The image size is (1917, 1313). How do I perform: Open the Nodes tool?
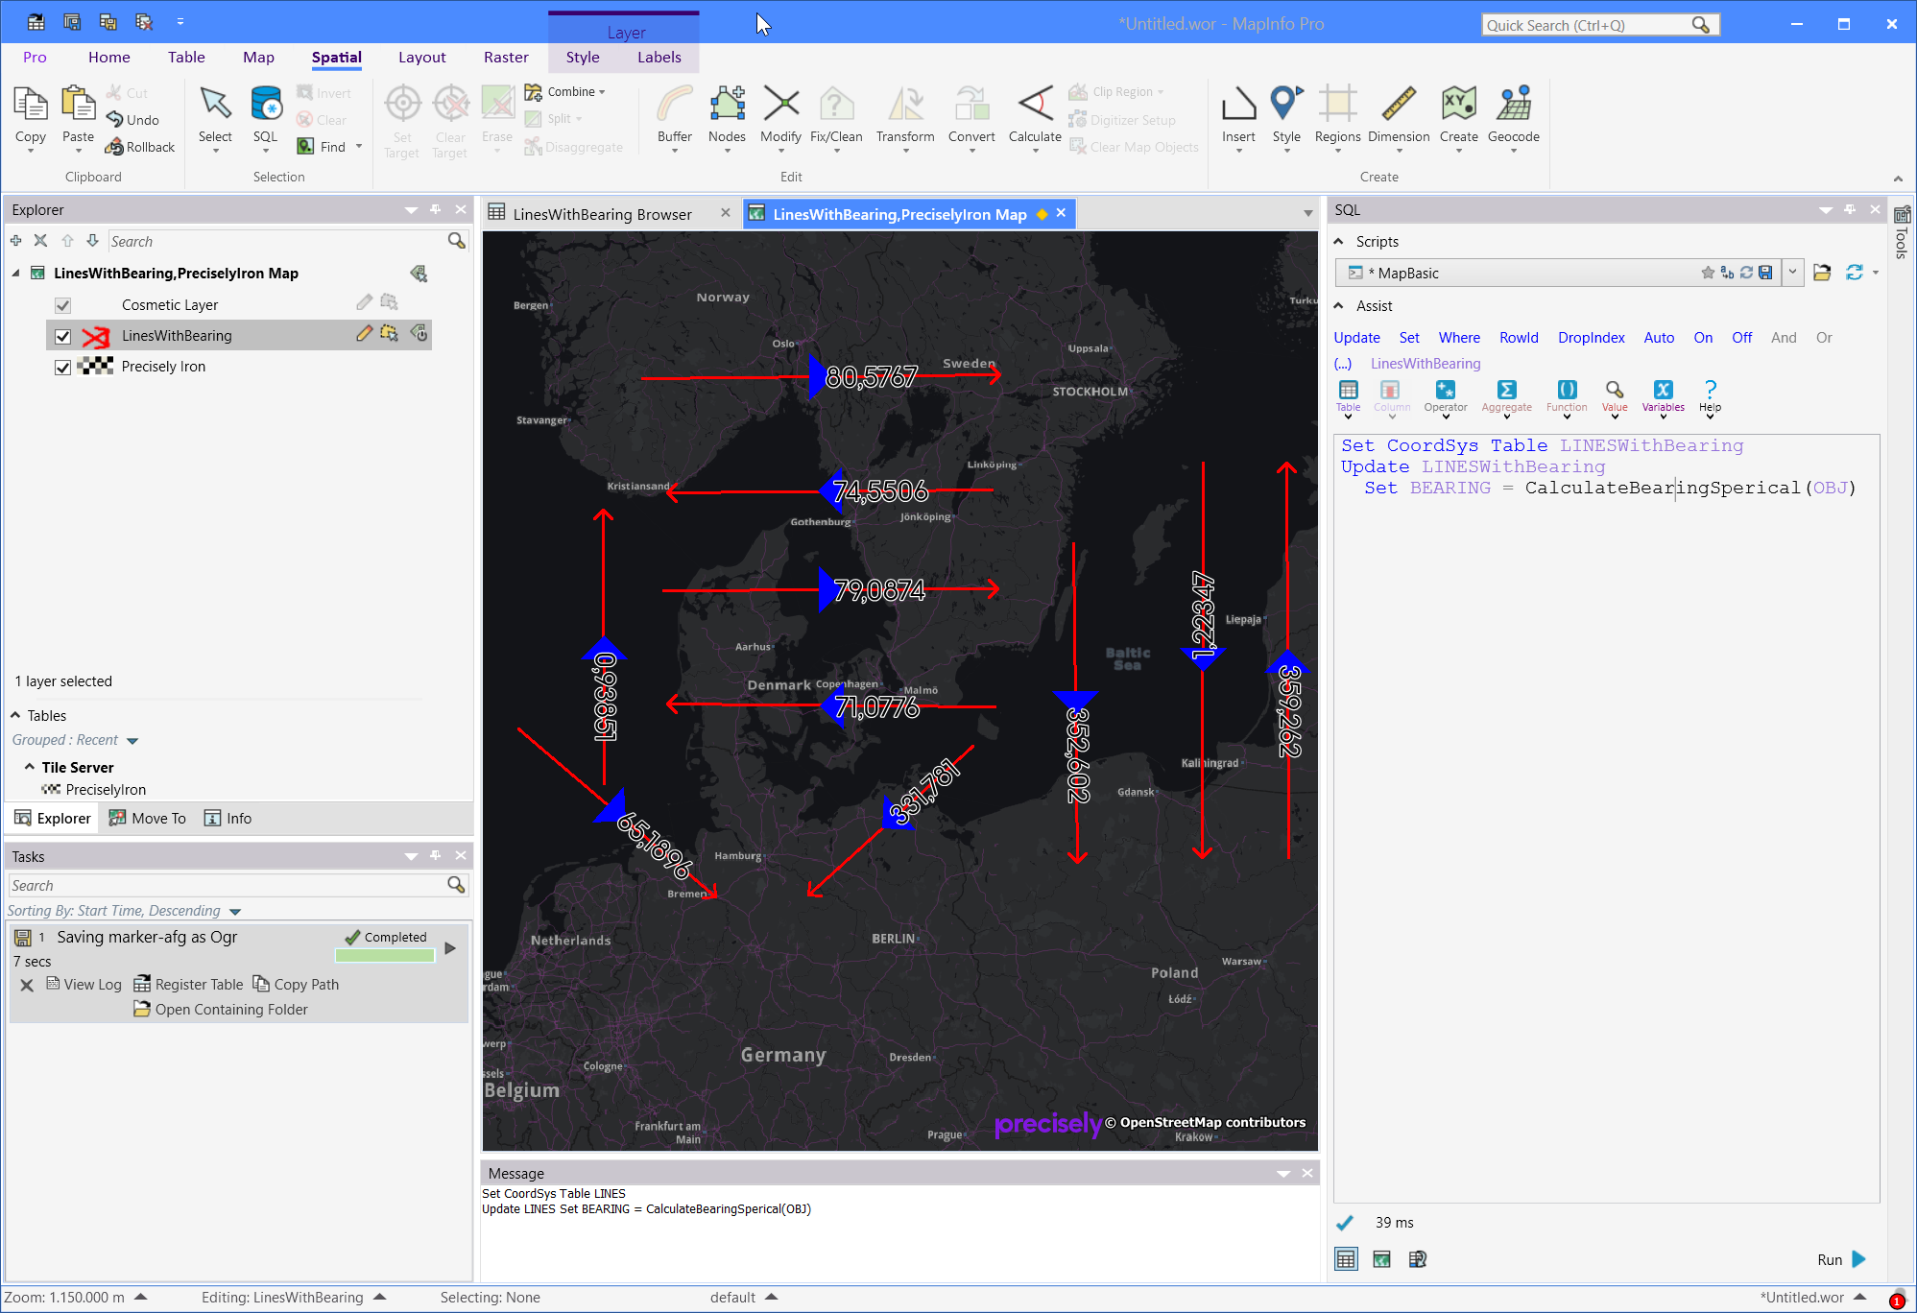tap(727, 117)
